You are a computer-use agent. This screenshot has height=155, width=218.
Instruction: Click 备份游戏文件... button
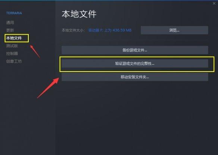[x=135, y=50]
